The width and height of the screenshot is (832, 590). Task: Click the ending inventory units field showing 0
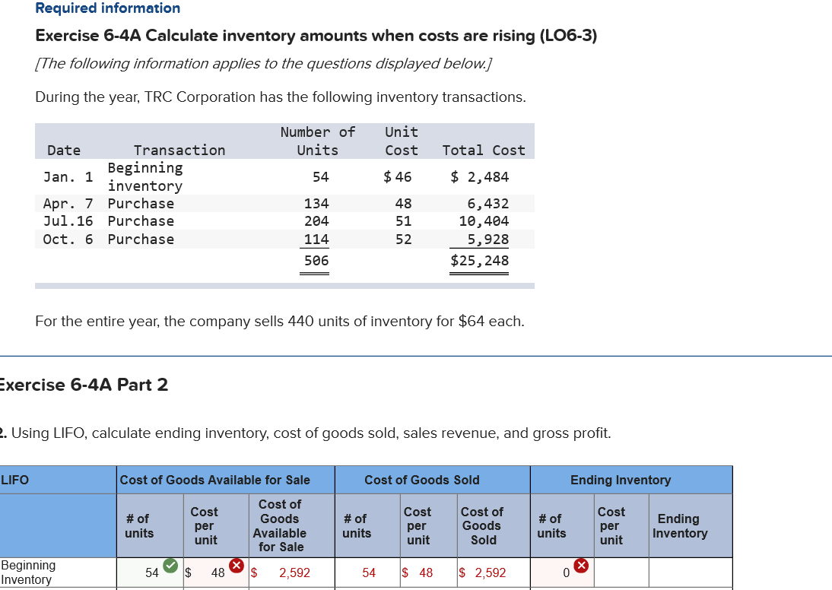pos(563,573)
